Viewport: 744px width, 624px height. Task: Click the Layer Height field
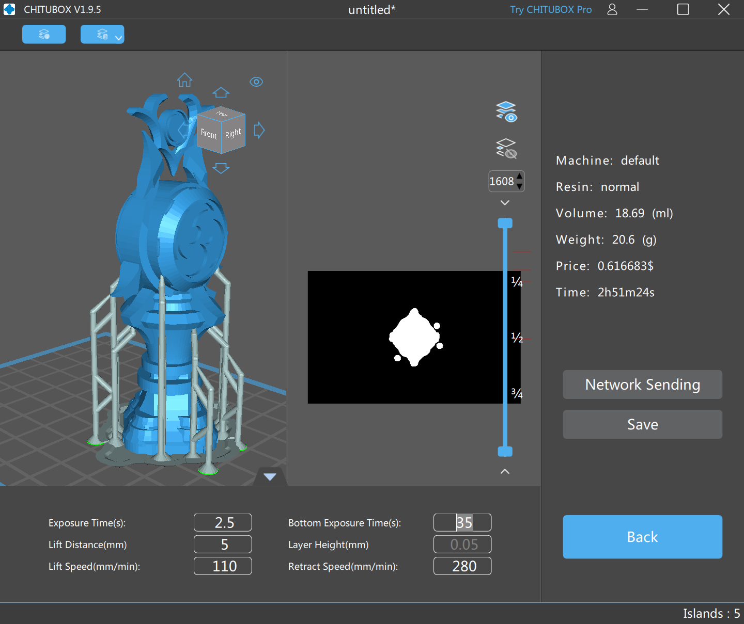tap(462, 544)
